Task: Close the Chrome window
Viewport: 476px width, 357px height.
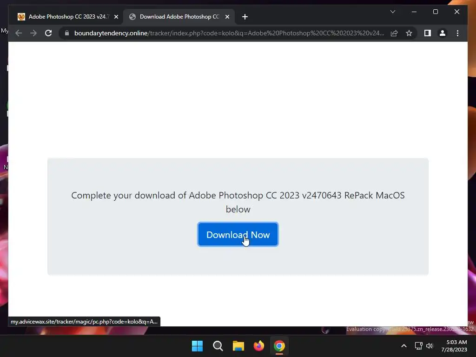Action: [x=456, y=12]
